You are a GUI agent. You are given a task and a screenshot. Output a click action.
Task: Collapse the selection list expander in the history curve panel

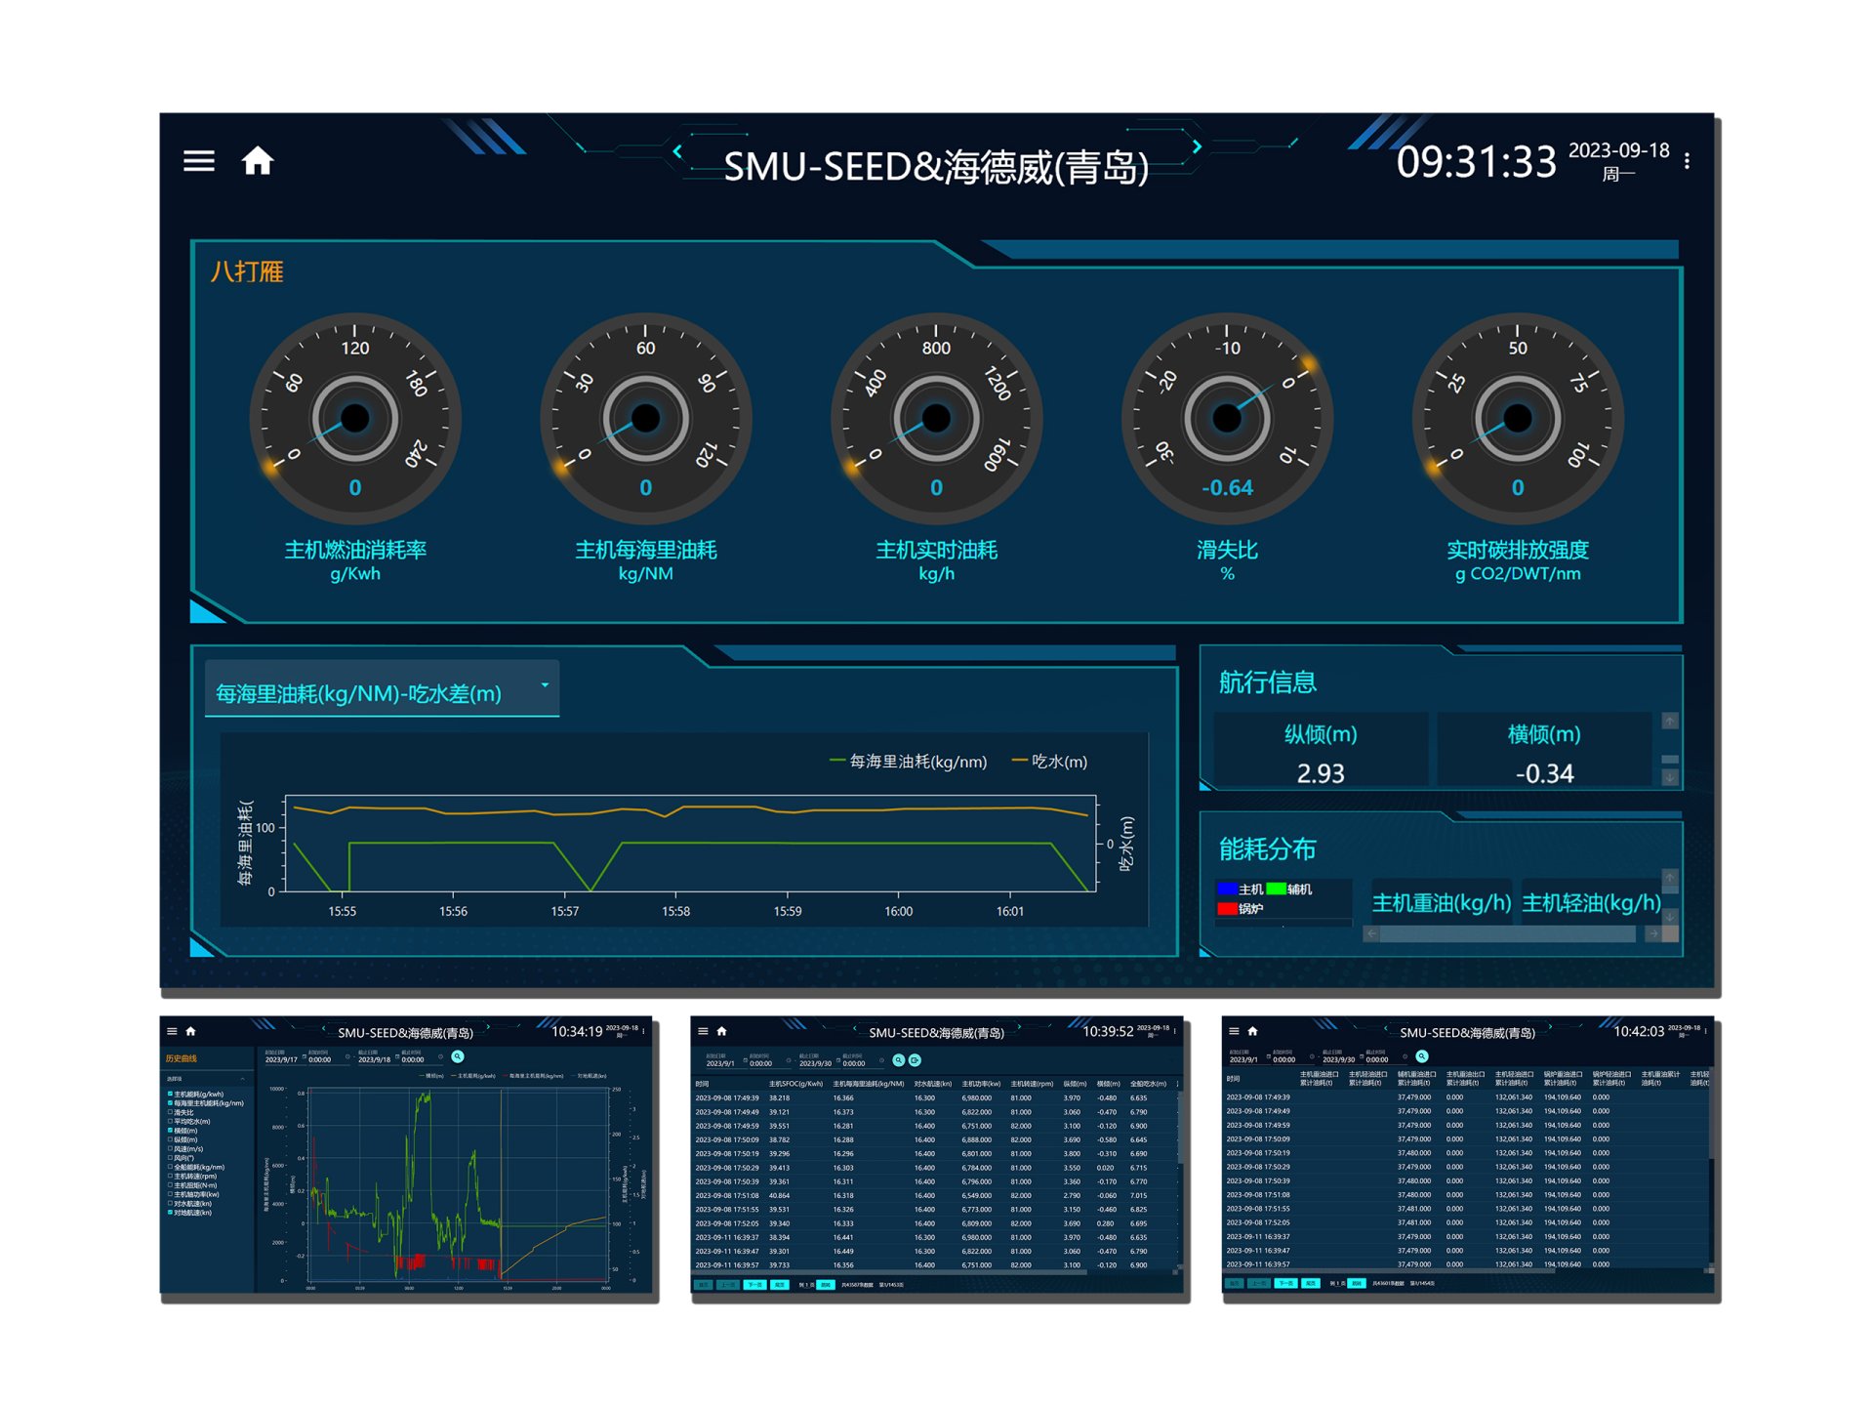[242, 1079]
